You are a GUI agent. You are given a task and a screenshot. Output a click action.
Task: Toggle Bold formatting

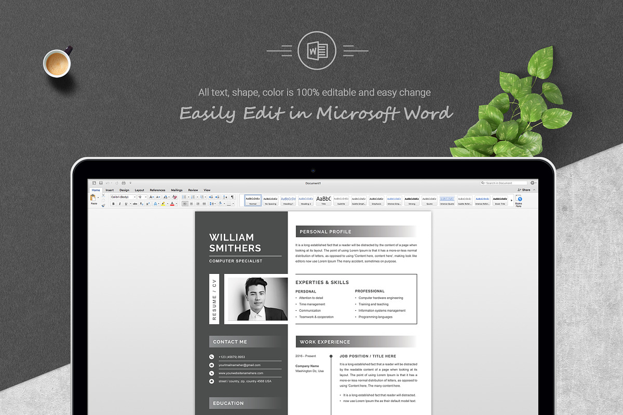click(x=113, y=204)
